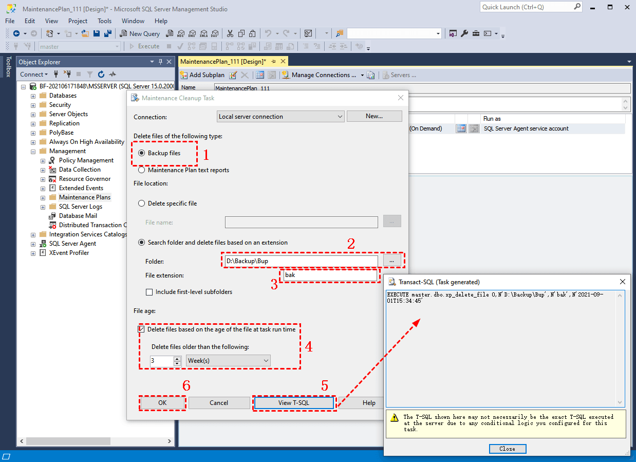Click the Cut scissors icon
636x462 pixels.
tap(230, 33)
